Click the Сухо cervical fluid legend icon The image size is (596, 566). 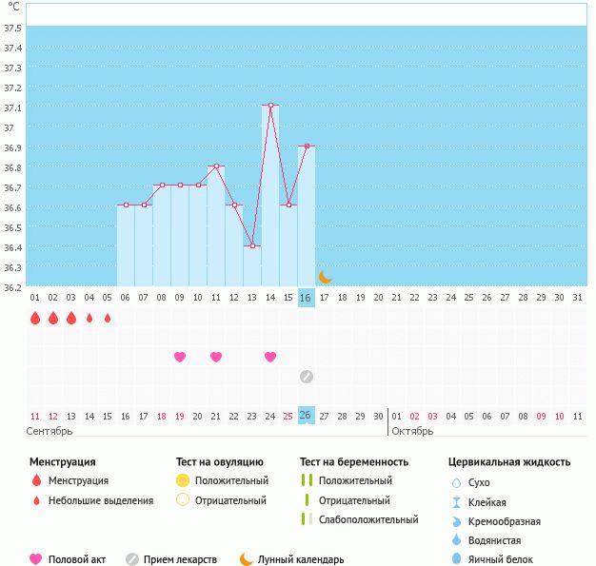tap(455, 482)
